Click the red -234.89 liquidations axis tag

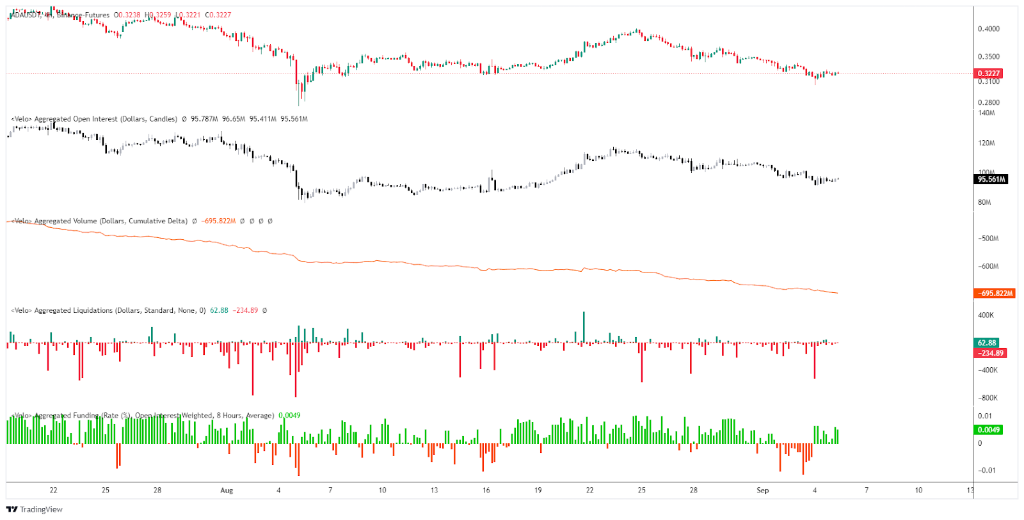[991, 353]
